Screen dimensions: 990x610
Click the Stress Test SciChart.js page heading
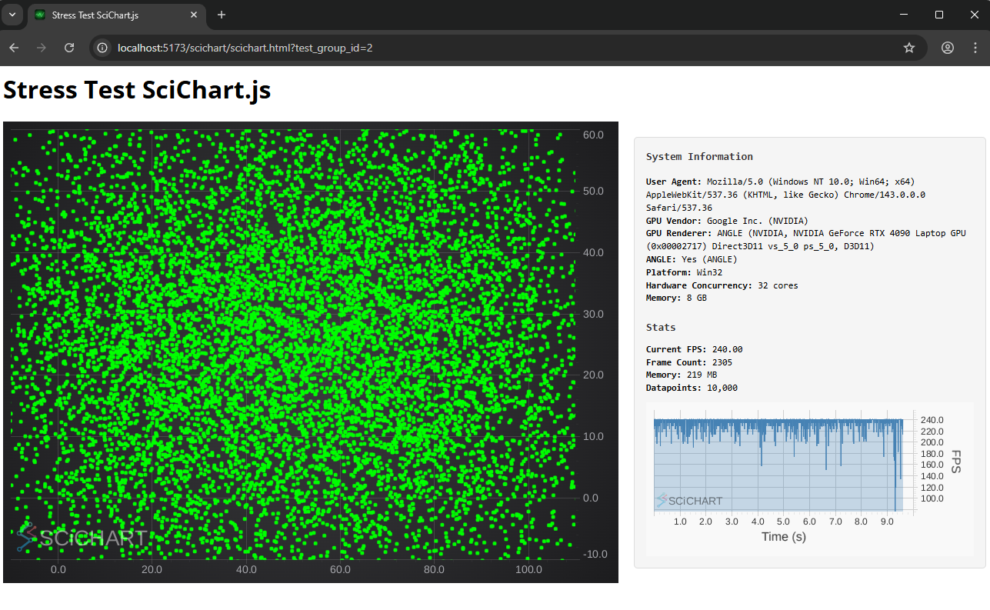pos(137,90)
